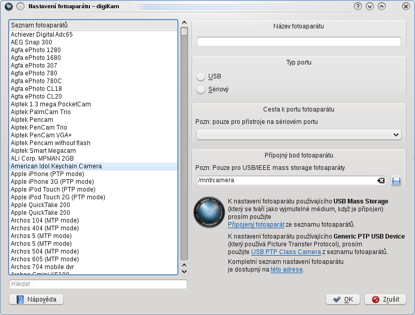Click the title bar help question mark
This screenshot has width=415, height=315.
pos(358,6)
